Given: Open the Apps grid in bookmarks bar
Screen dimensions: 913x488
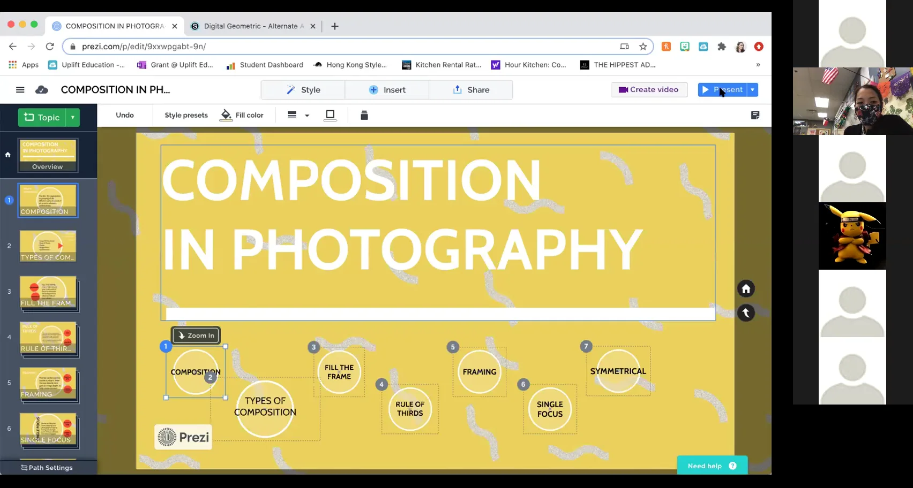Looking at the screenshot, I should (24, 65).
